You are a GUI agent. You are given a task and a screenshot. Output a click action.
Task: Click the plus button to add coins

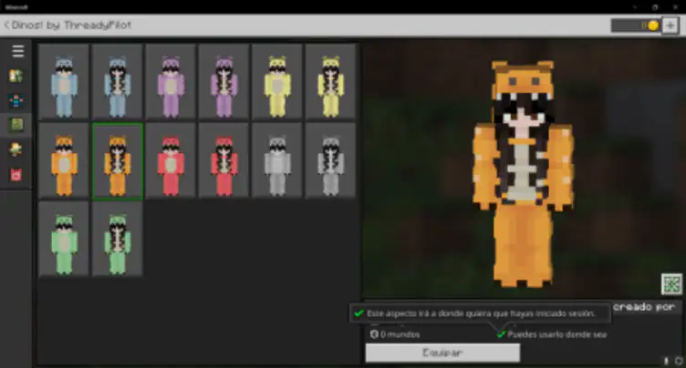click(x=670, y=26)
